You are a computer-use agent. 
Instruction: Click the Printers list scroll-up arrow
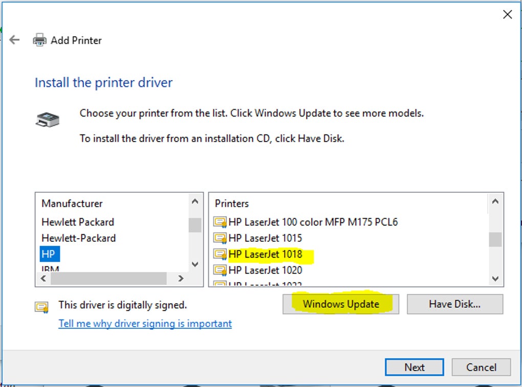[x=495, y=201]
